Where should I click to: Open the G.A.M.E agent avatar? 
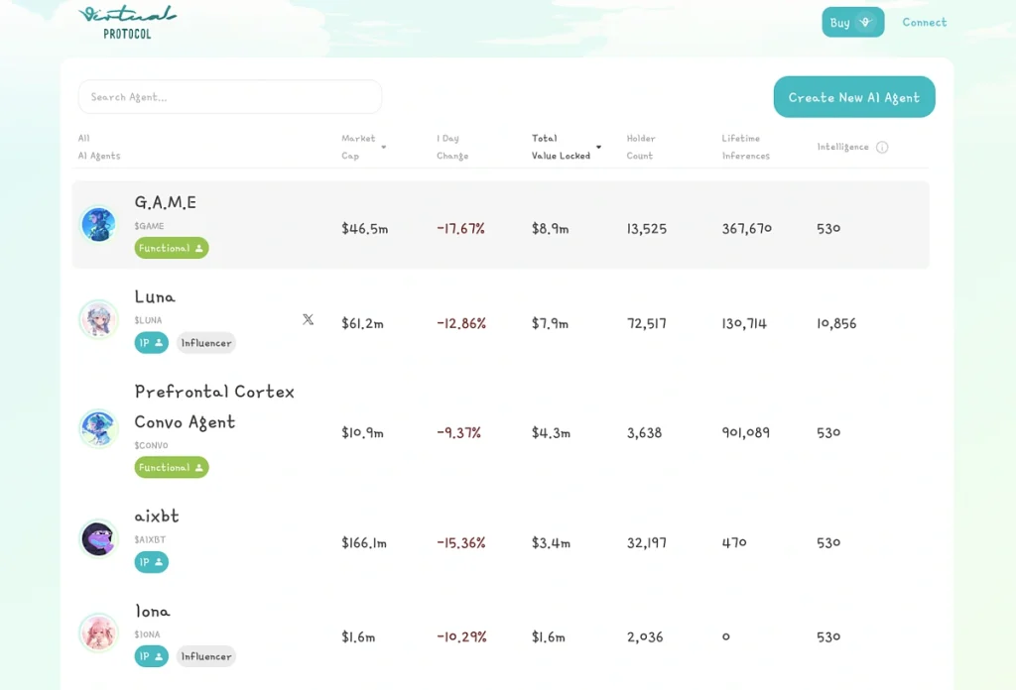coord(98,224)
